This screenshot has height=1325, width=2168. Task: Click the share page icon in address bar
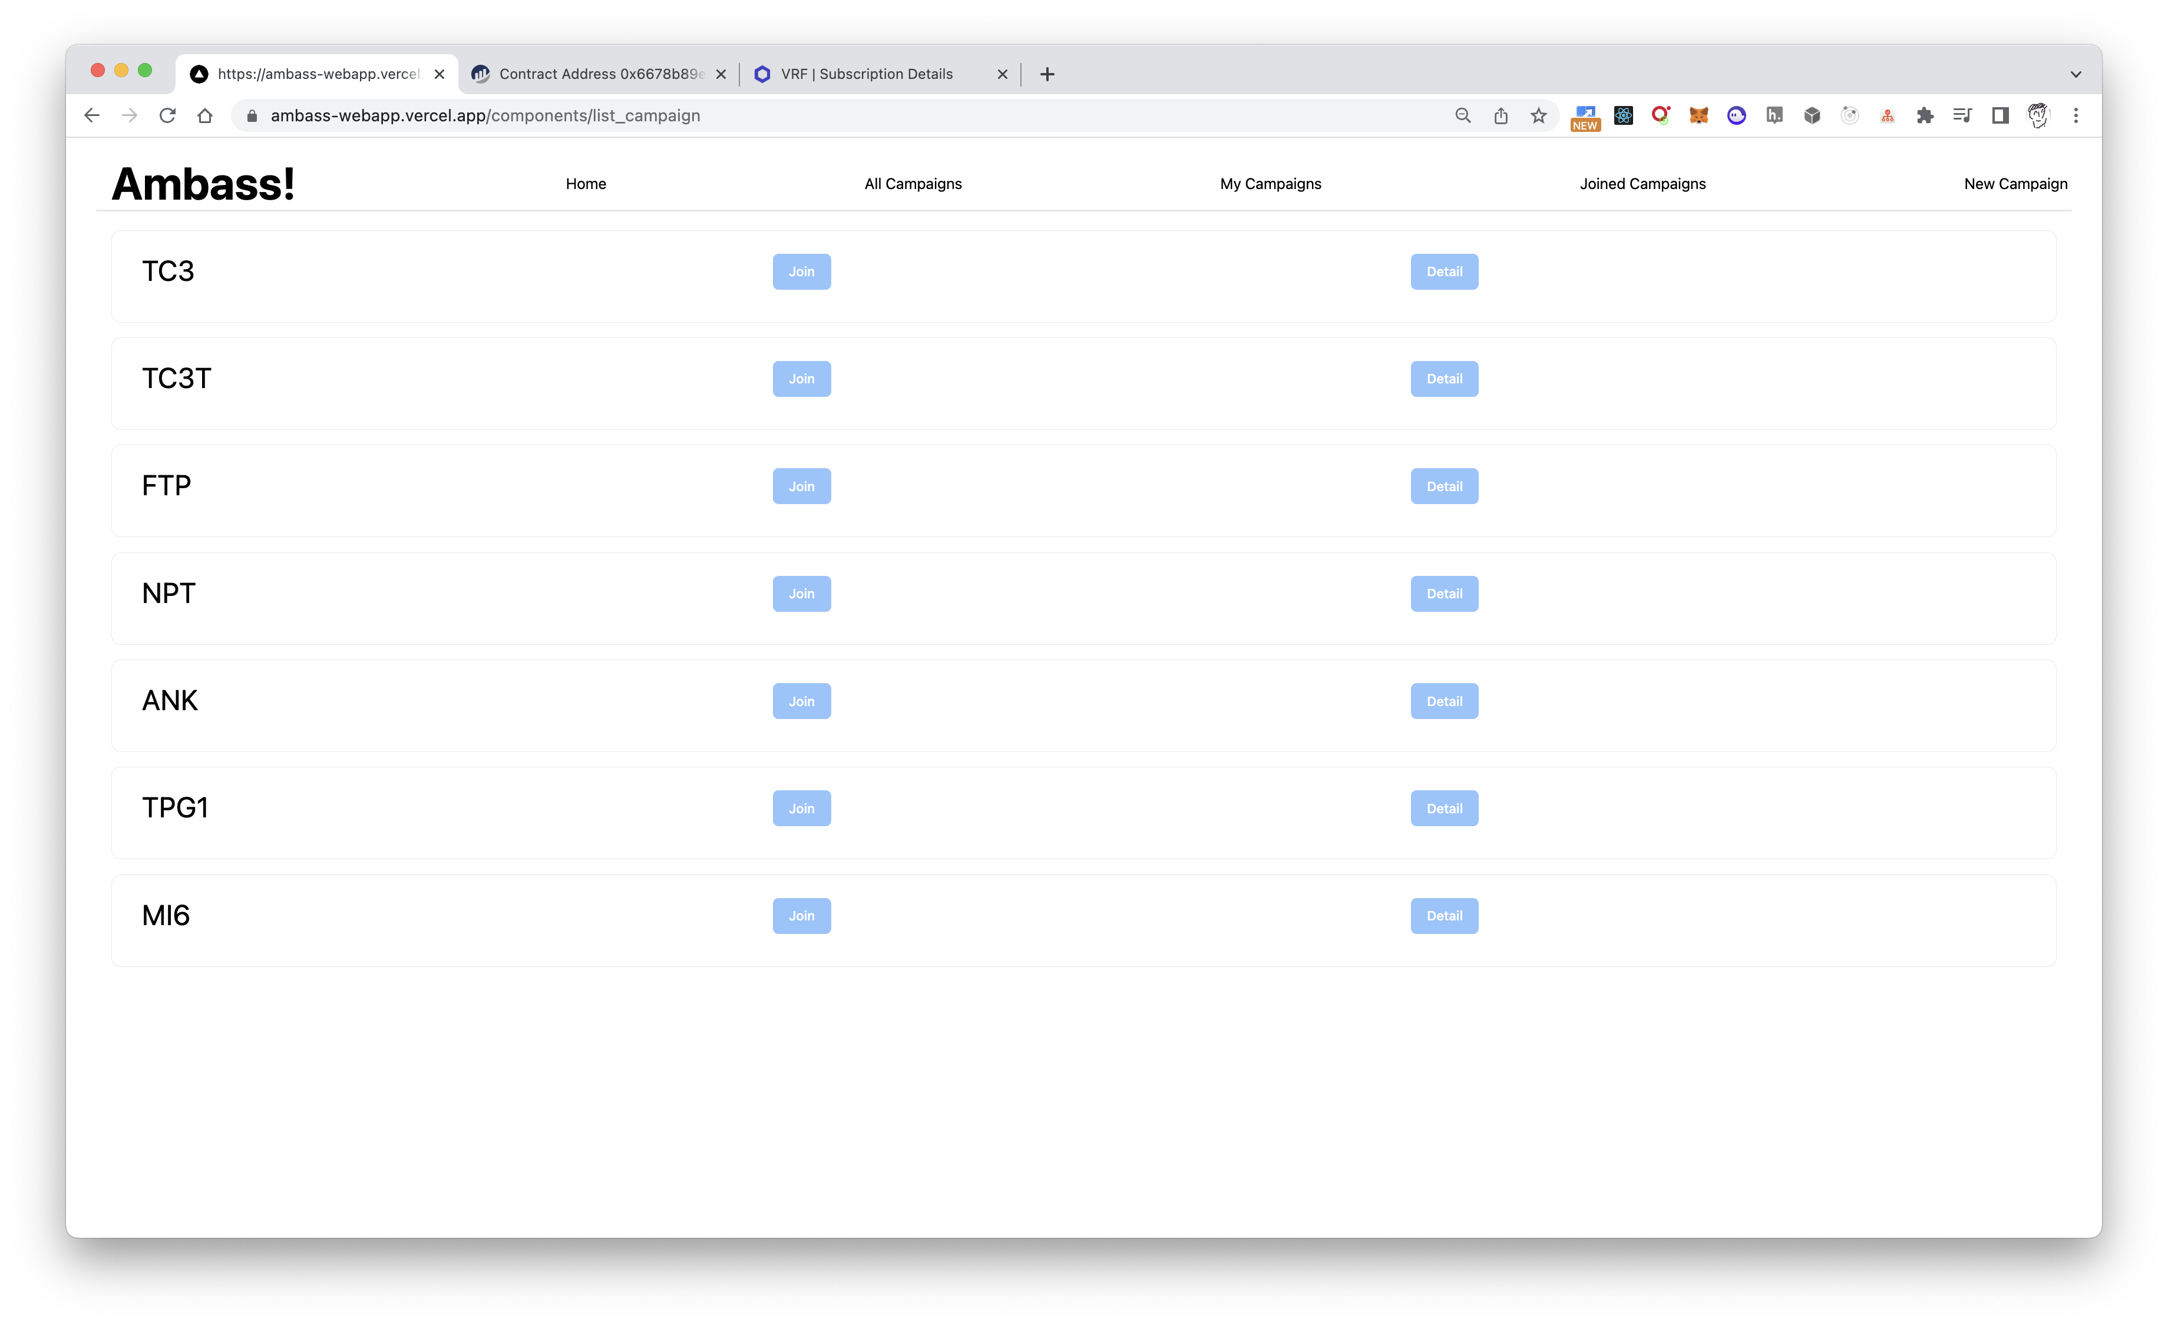click(1501, 115)
